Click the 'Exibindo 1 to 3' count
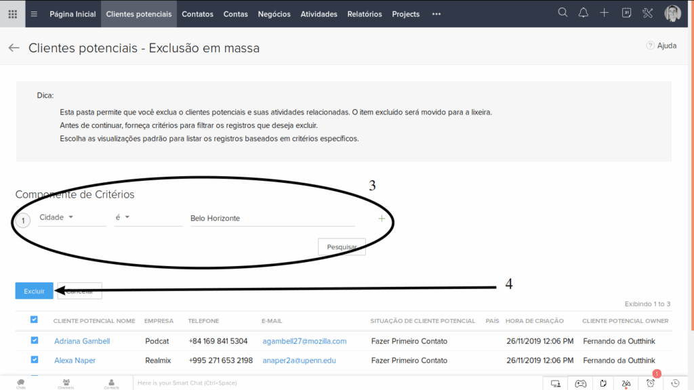 [647, 304]
